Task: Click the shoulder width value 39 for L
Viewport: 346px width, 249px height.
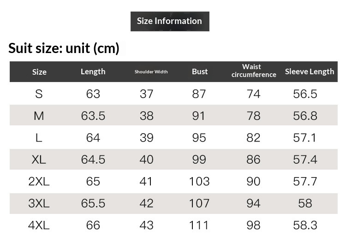Action: pyautogui.click(x=146, y=138)
